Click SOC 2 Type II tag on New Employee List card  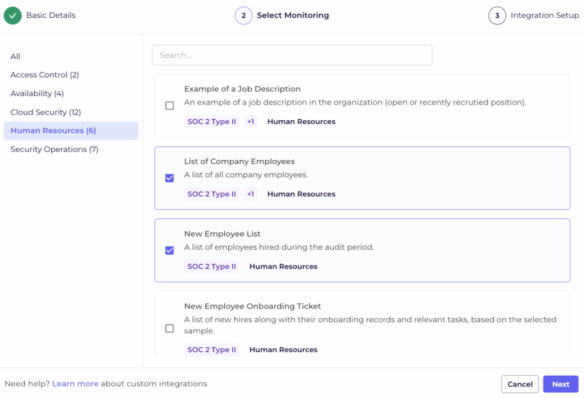[212, 267]
